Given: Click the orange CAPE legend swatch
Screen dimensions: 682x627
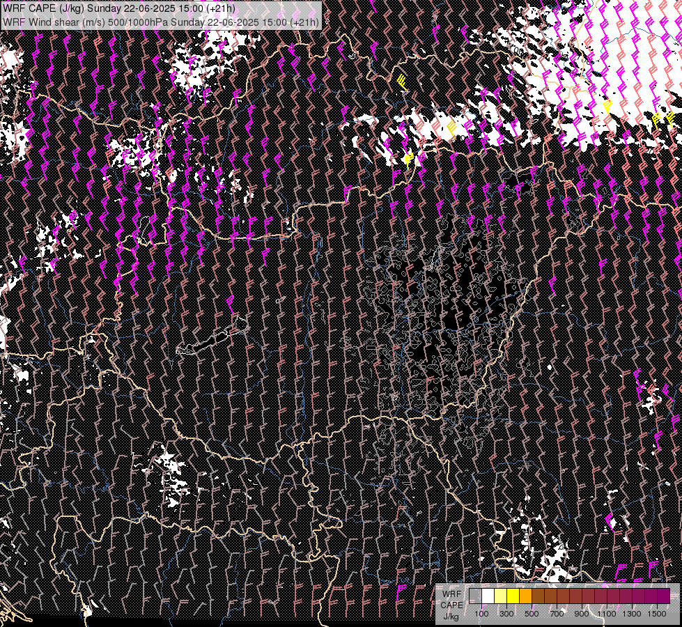Looking at the screenshot, I should point(525,596).
